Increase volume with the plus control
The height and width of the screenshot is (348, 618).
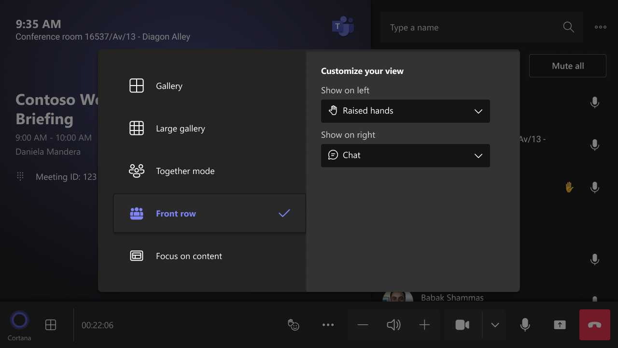point(424,325)
